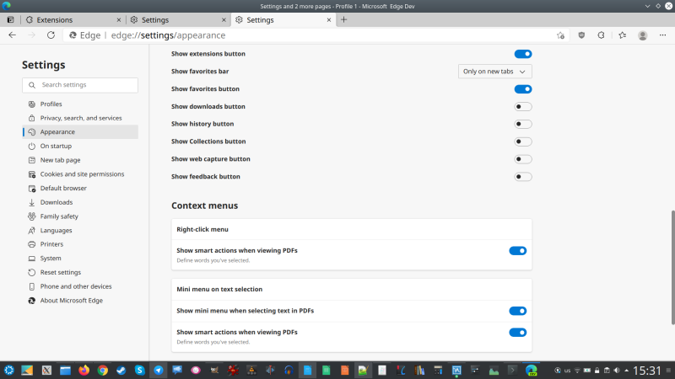
Task: Expand hidden system tray icons arrow
Action: (626, 371)
